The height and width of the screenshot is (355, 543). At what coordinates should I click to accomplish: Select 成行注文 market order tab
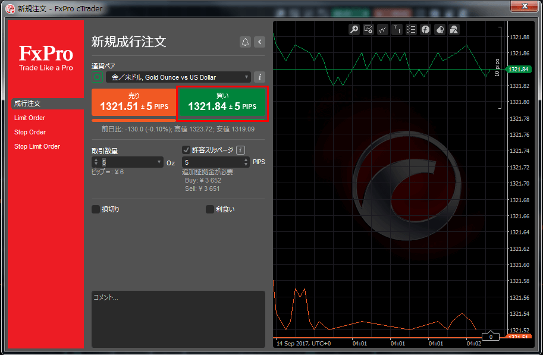click(48, 103)
